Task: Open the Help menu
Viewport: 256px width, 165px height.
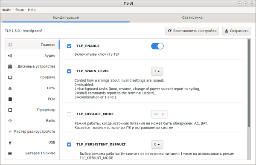Action: (32, 10)
